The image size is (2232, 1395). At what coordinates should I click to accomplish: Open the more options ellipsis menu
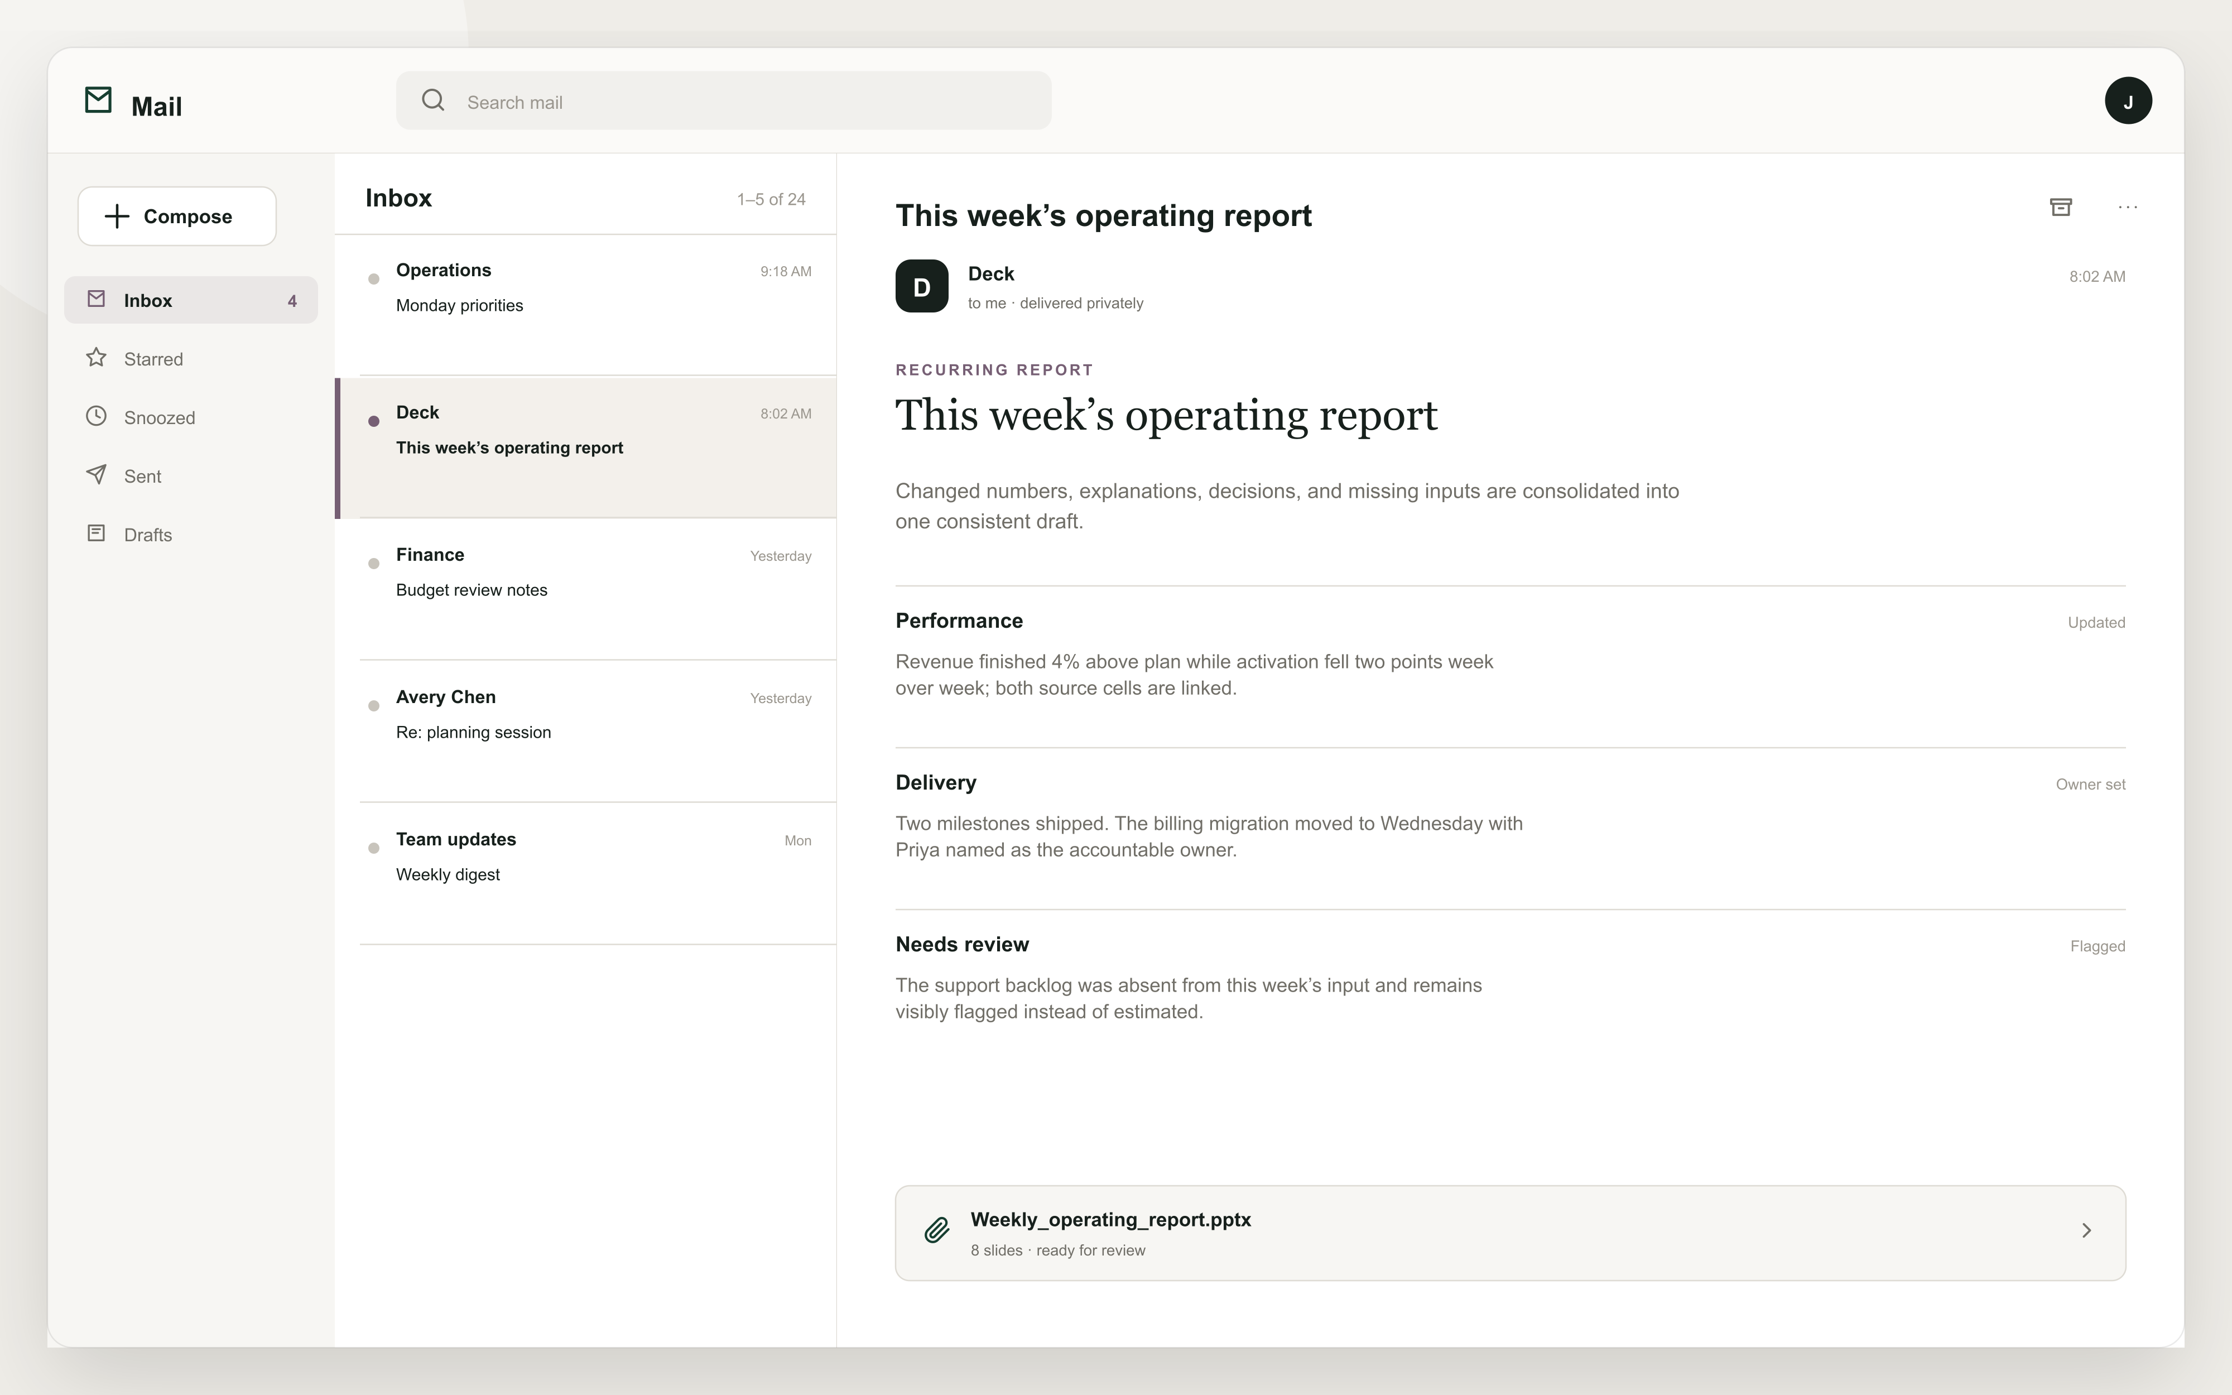(x=2128, y=206)
